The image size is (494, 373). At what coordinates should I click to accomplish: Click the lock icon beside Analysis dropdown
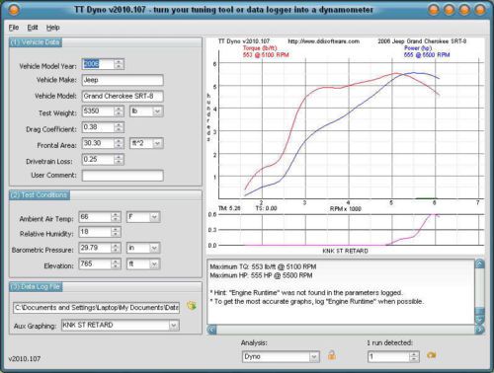[x=332, y=355]
